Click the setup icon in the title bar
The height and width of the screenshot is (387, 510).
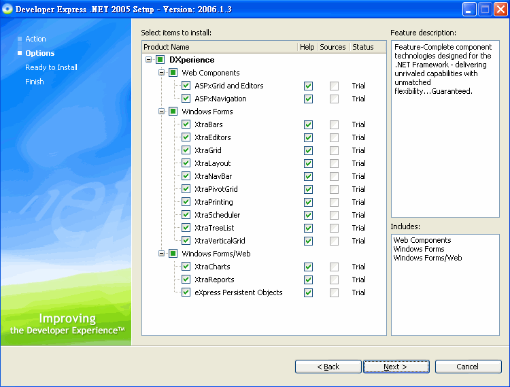point(7,9)
